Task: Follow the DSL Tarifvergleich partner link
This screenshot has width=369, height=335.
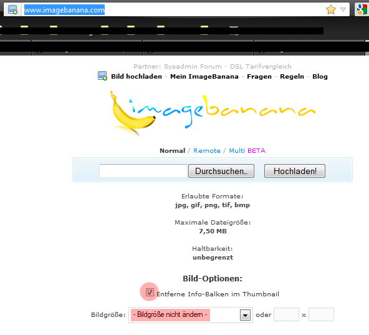Action: click(x=261, y=66)
